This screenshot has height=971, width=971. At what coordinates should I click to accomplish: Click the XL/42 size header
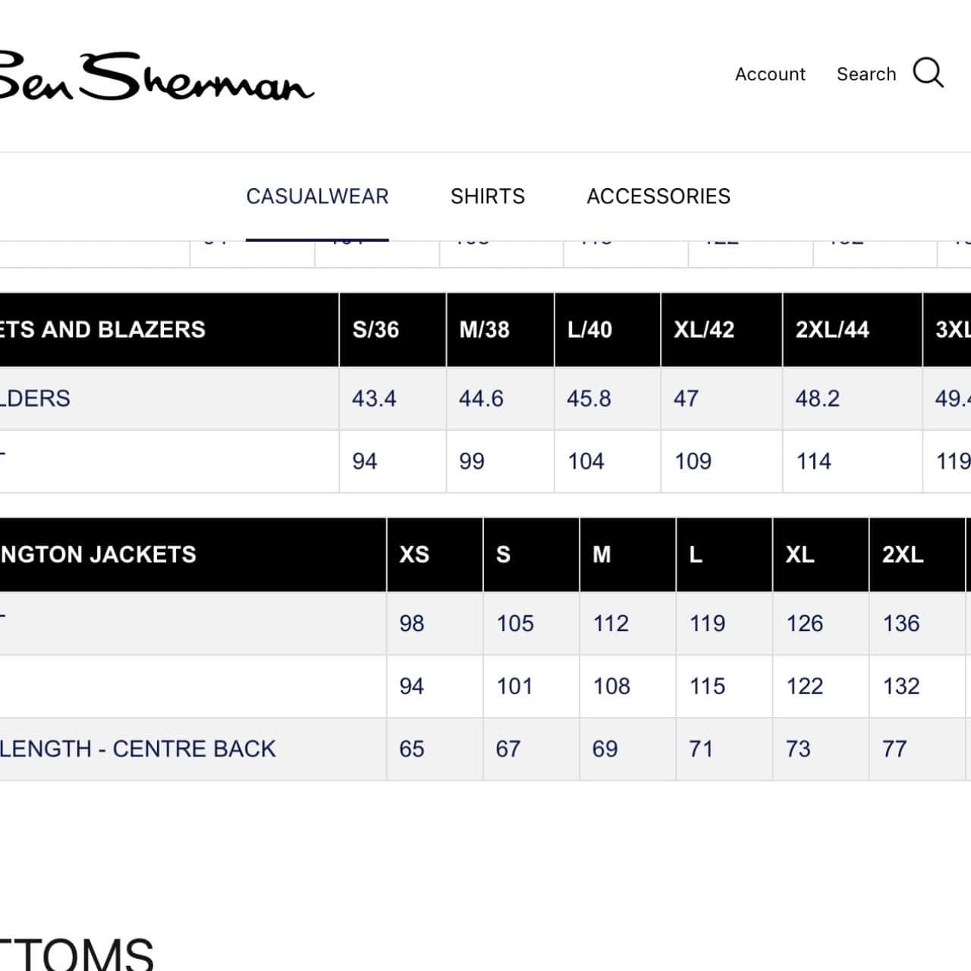tap(704, 330)
